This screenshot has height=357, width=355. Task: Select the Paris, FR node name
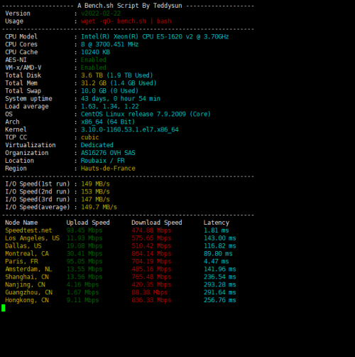tap(21, 262)
